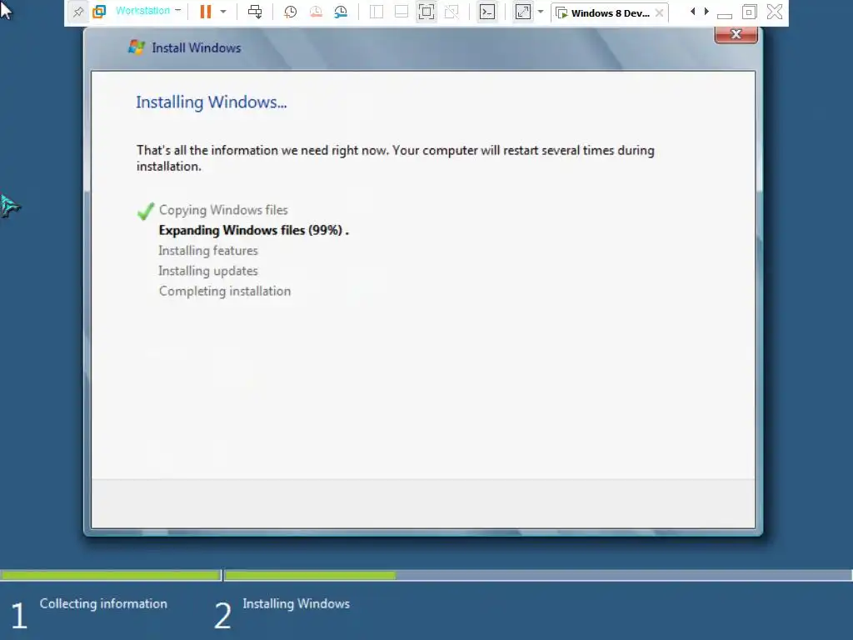Click the Installing updates step
Viewport: 853px width, 640px height.
[207, 271]
